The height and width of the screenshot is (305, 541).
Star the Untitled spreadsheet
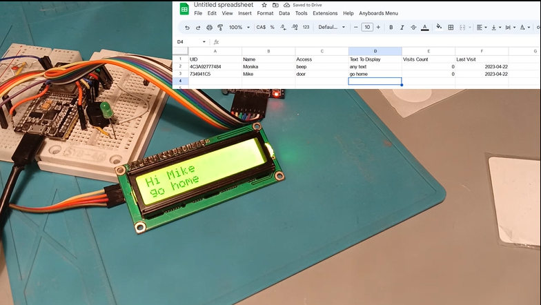(x=264, y=6)
